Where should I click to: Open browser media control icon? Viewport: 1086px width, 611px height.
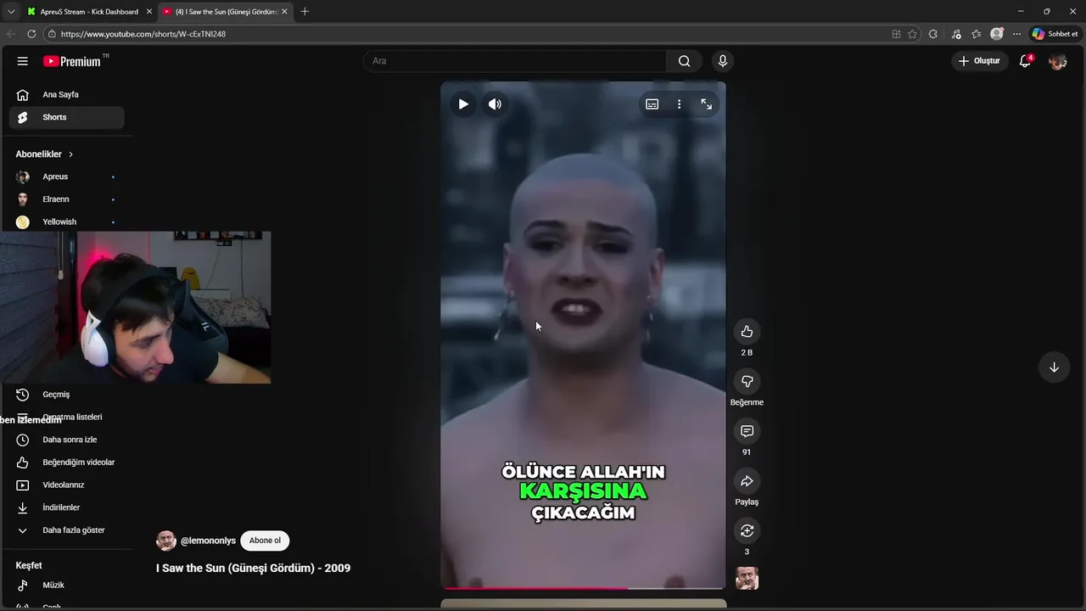click(x=956, y=34)
